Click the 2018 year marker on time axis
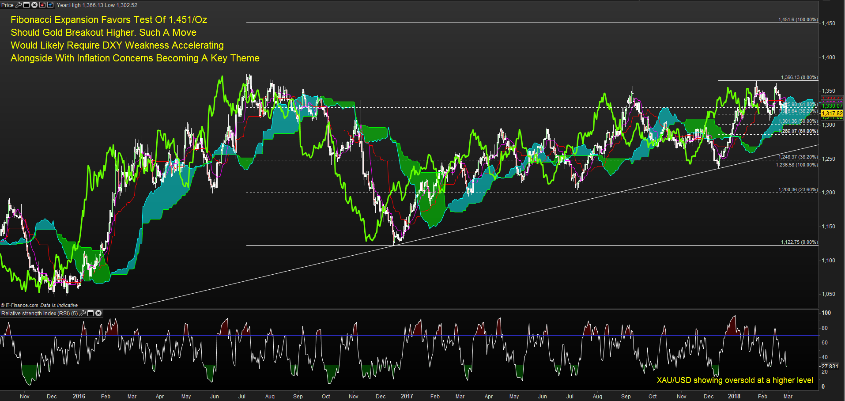Viewport: 845px width, 401px height. 734,396
